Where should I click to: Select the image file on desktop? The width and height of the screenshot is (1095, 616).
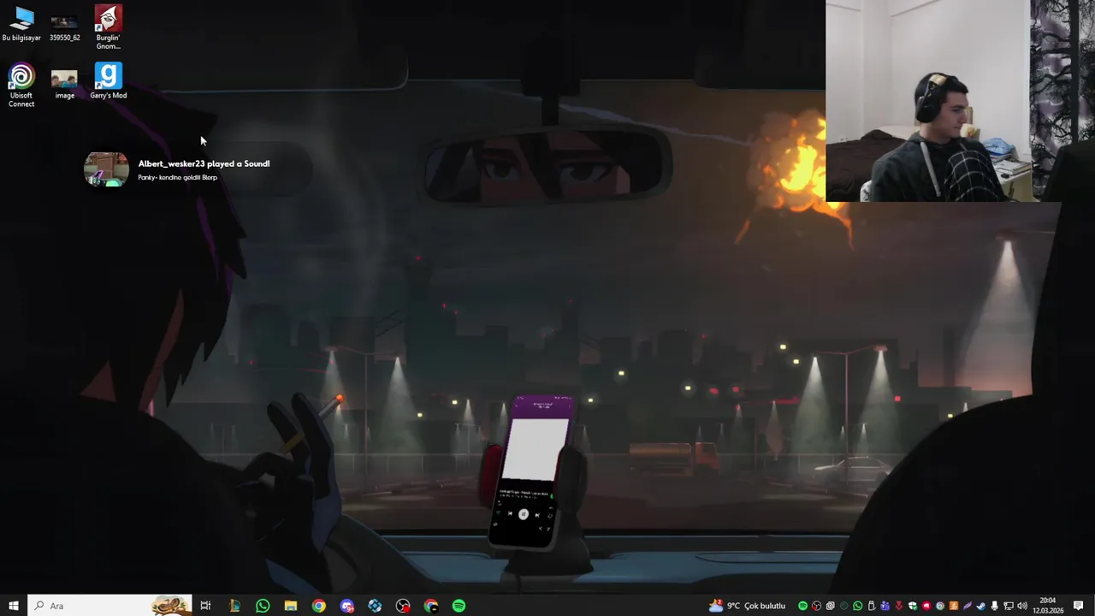point(64,86)
